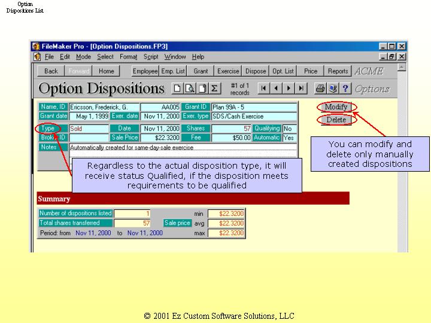Open the Help menu
Viewport: 431px width, 323px height.
click(x=198, y=57)
